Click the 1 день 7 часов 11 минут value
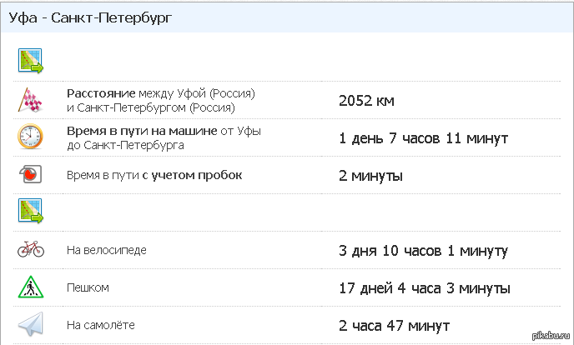 pos(423,138)
